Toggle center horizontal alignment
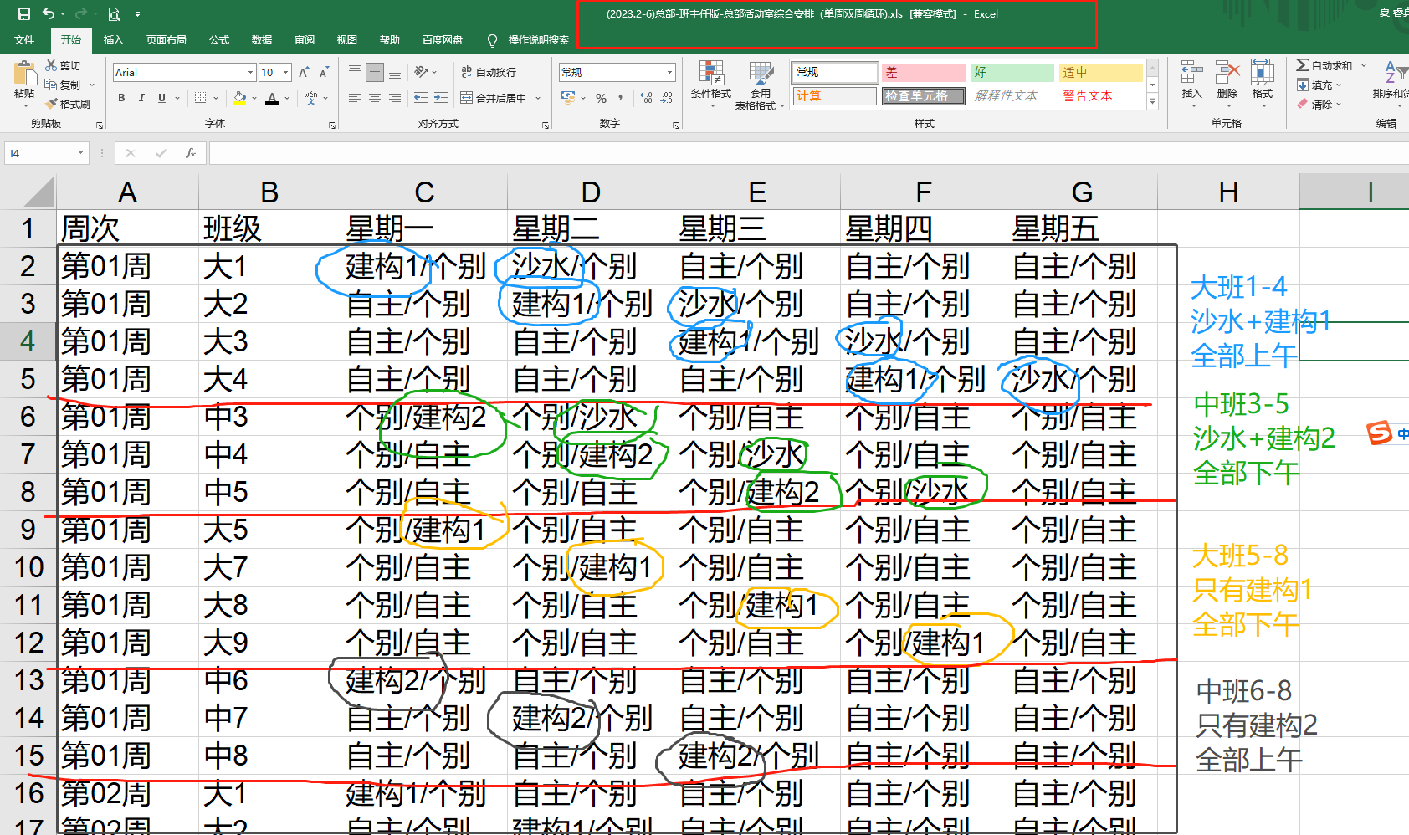 point(375,98)
